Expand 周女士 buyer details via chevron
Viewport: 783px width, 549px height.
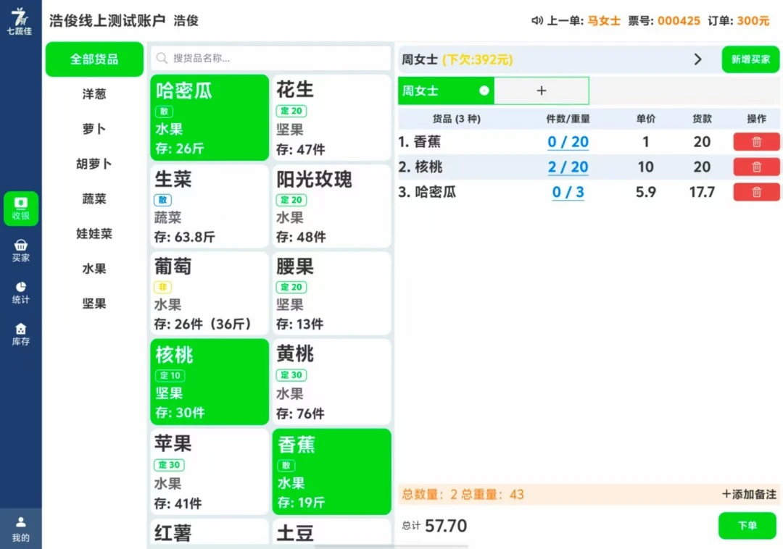[697, 60]
